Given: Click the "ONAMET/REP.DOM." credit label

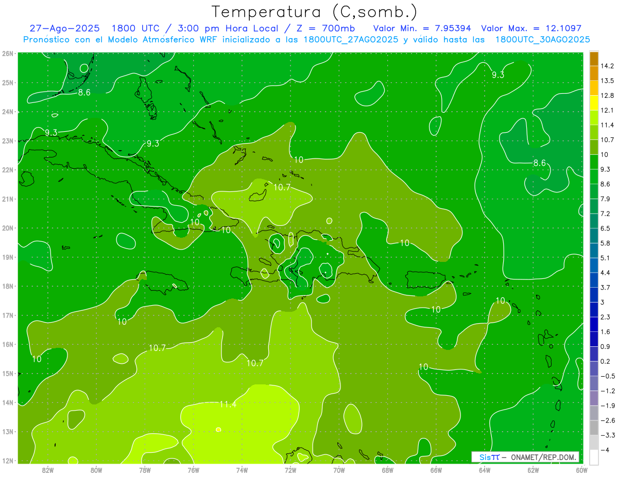Looking at the screenshot, I should pos(543,457).
